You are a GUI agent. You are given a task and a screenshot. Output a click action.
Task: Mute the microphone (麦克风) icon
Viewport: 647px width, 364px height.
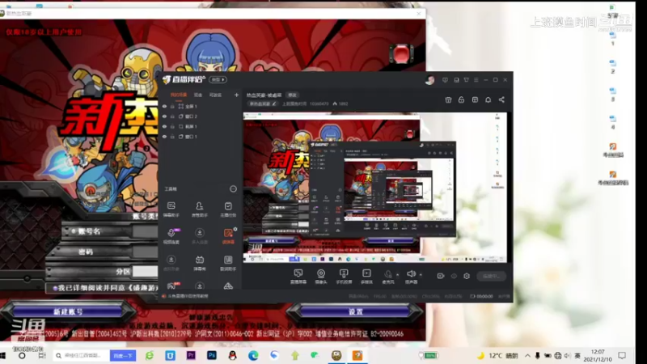pos(388,275)
